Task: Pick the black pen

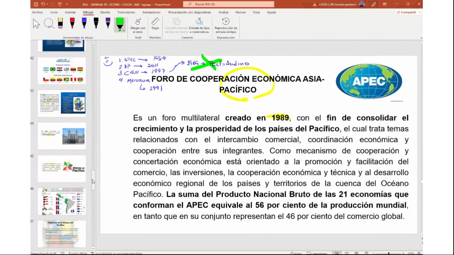Action: [x=96, y=23]
